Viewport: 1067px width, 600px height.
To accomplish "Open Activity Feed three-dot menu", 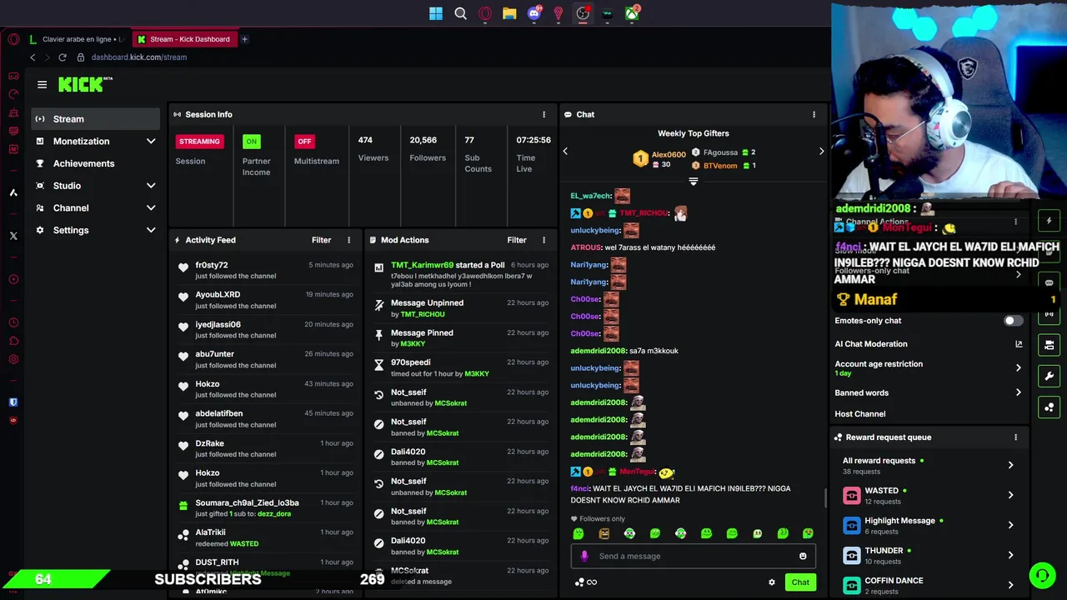I will [348, 240].
